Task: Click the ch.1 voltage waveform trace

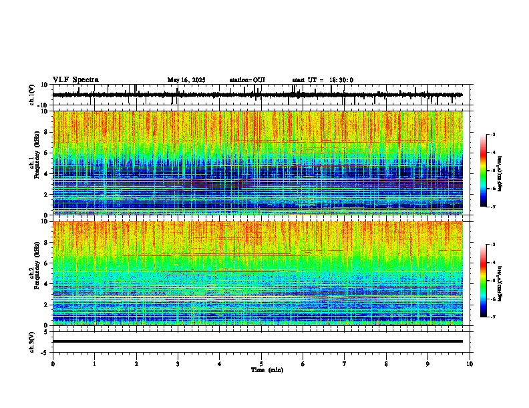Action: tap(258, 95)
